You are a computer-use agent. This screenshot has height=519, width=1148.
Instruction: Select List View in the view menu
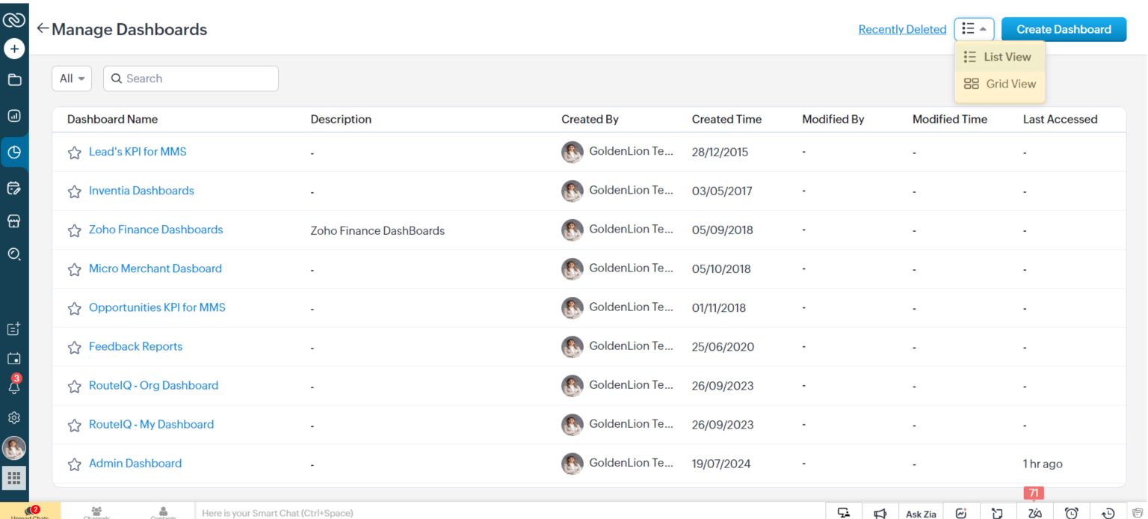pos(1000,57)
